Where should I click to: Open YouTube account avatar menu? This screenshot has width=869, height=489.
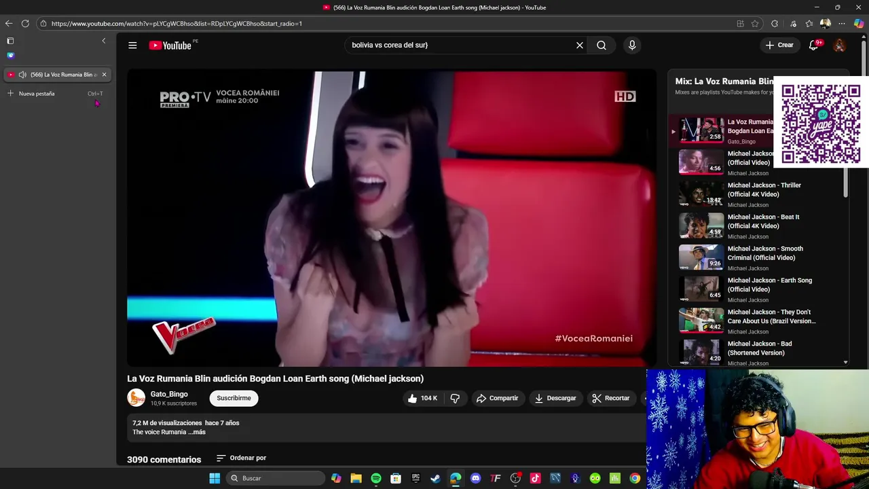[x=839, y=45]
